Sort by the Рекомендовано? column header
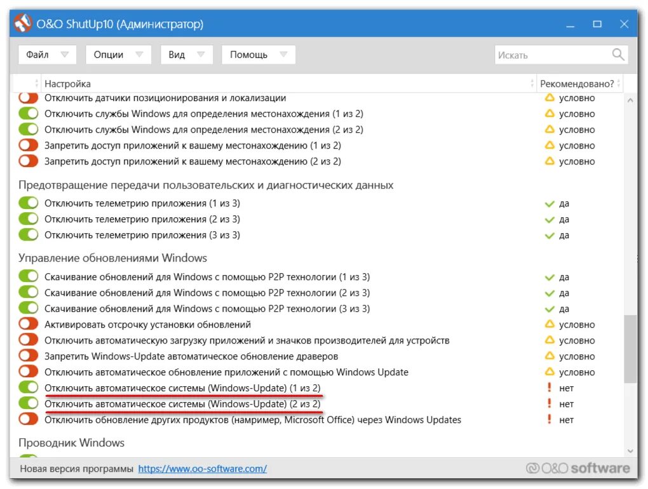This screenshot has width=648, height=489. pos(579,83)
